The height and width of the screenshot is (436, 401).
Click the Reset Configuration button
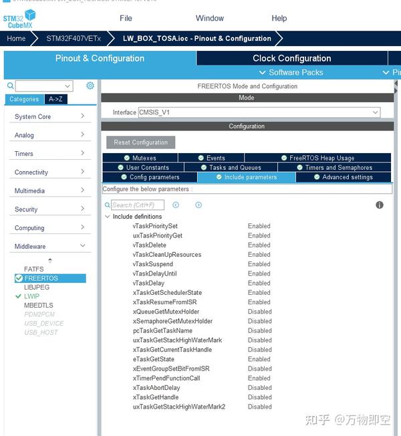tap(140, 142)
